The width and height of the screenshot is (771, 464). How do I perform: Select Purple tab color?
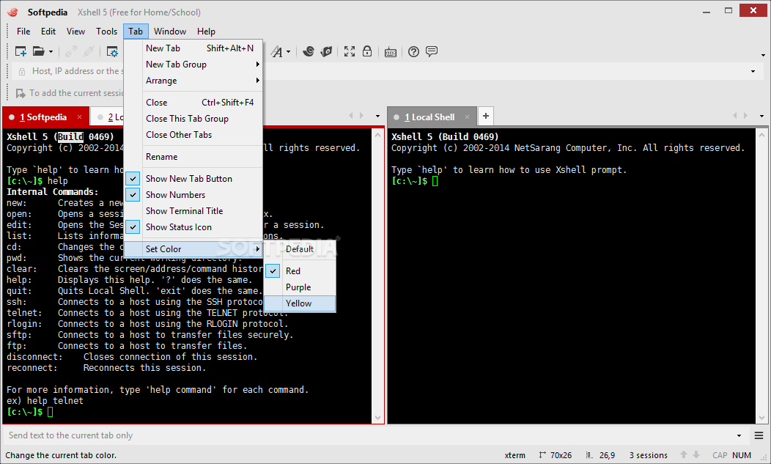tap(300, 287)
